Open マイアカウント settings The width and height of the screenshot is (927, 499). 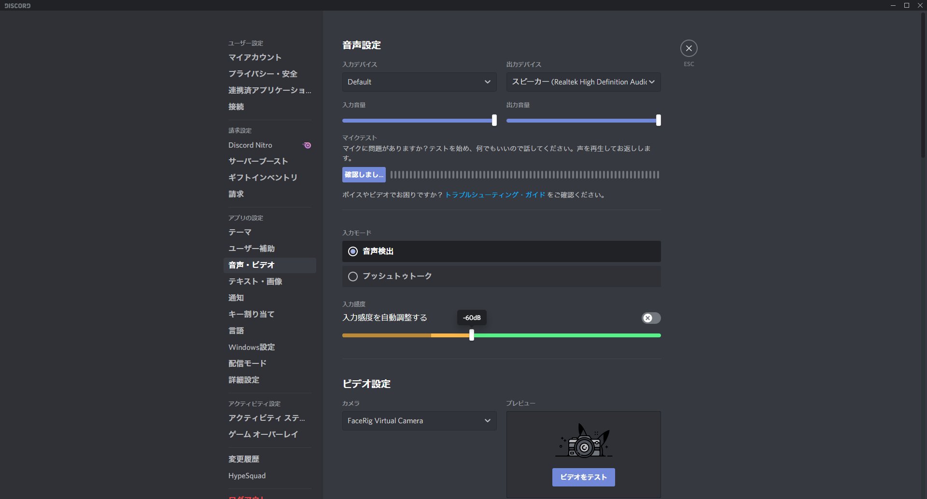(x=255, y=57)
